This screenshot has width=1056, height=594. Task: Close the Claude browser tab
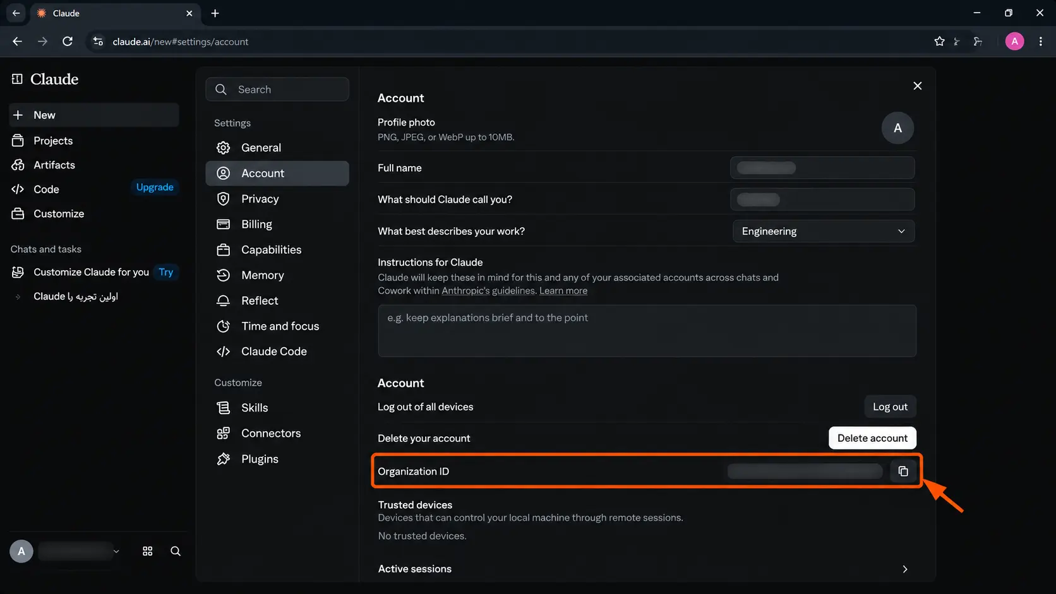pyautogui.click(x=189, y=13)
